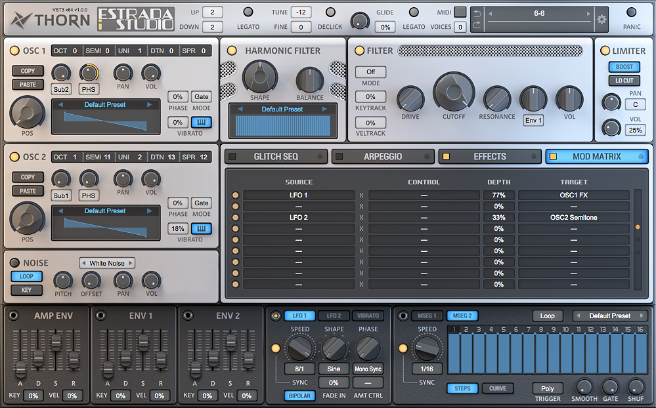Toggle the Limiter power LED

pos(605,51)
